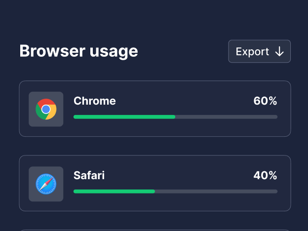This screenshot has height=231, width=308.
Task: Click the Safari name label
Action: (89, 176)
